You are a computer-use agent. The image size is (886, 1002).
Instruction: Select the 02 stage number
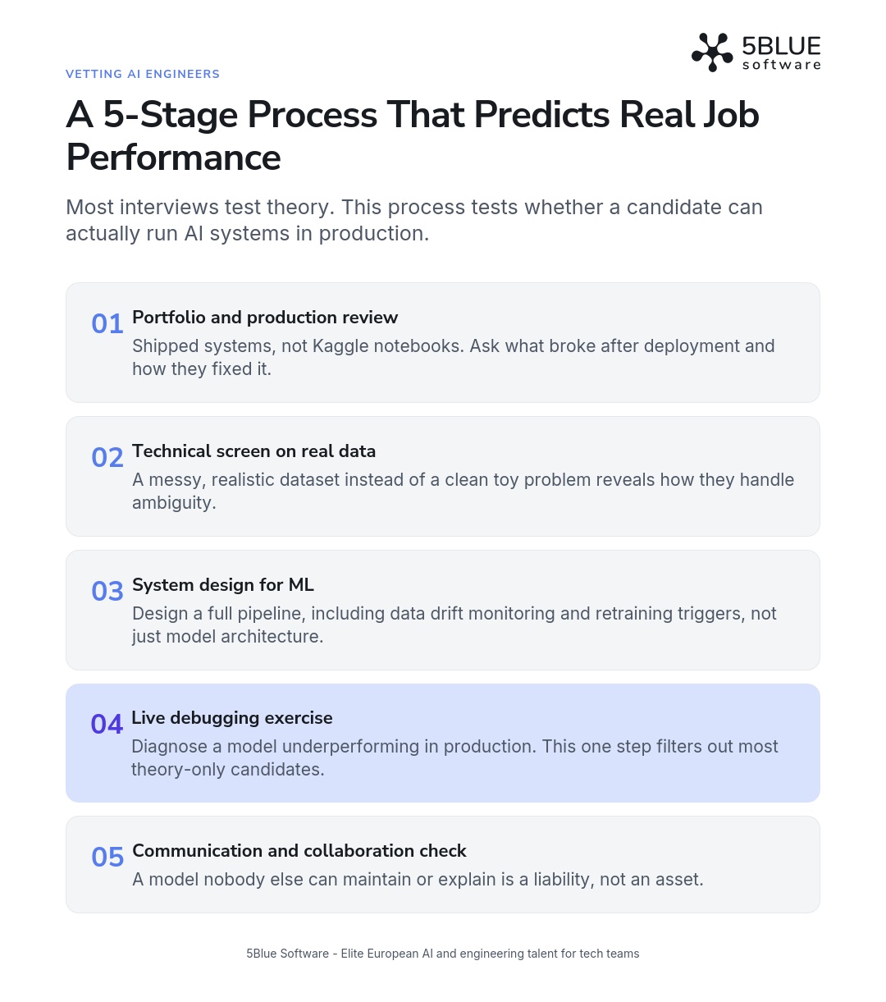click(x=107, y=458)
